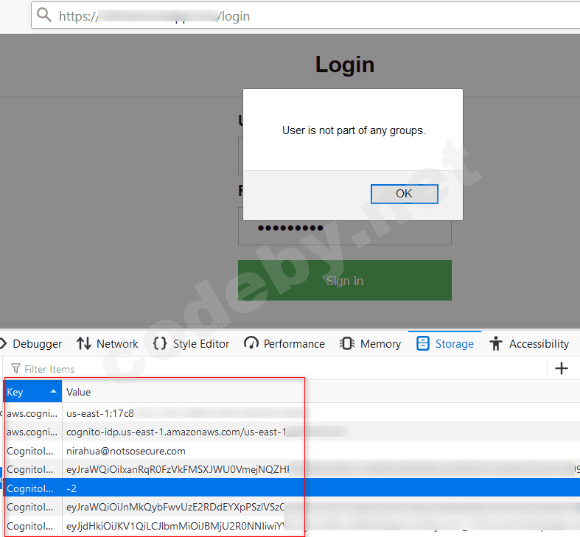The height and width of the screenshot is (537, 580).
Task: Click the Accessibility person icon
Action: point(496,343)
